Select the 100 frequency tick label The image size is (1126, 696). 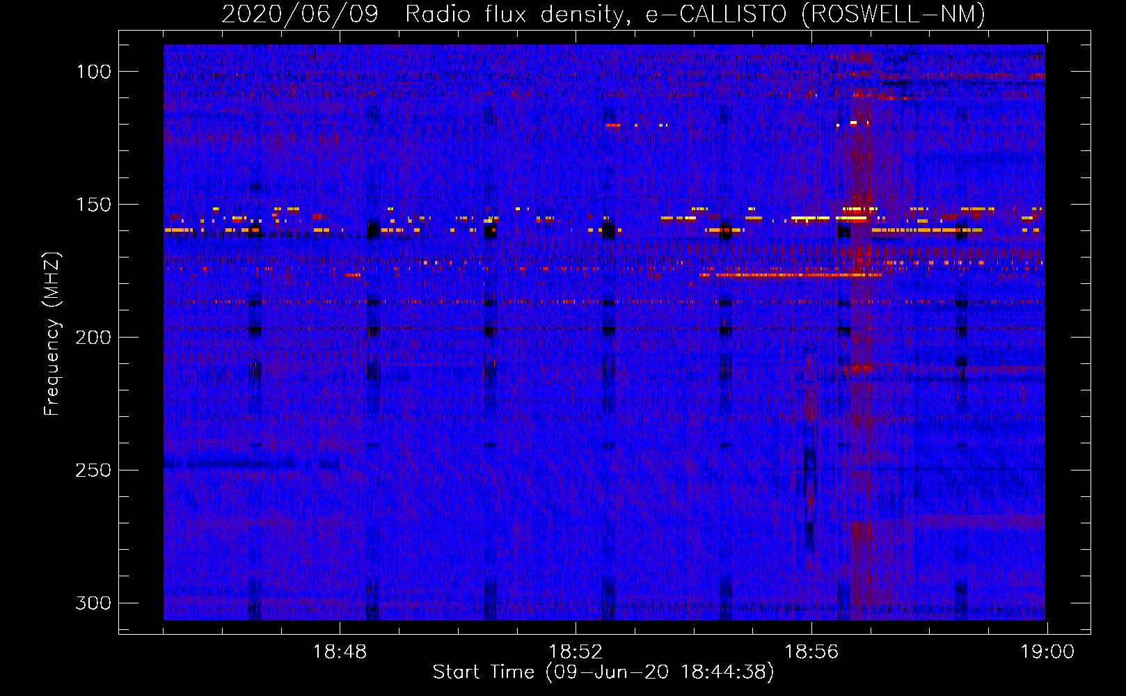tap(93, 72)
